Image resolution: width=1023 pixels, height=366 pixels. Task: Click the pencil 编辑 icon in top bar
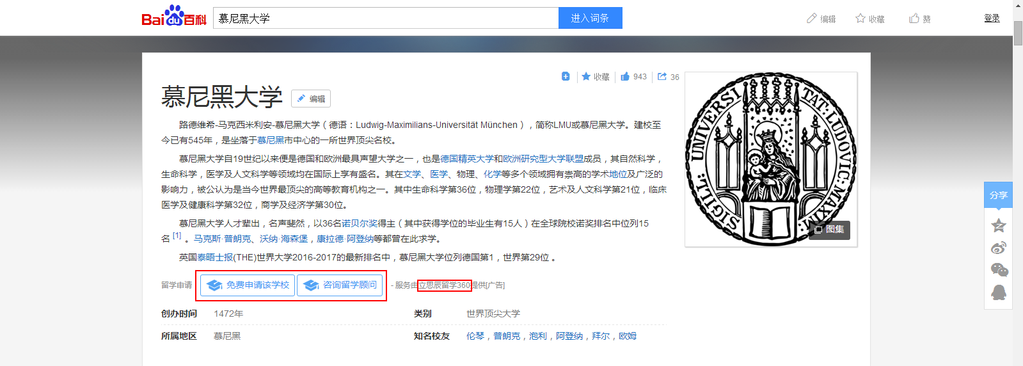[x=812, y=19]
